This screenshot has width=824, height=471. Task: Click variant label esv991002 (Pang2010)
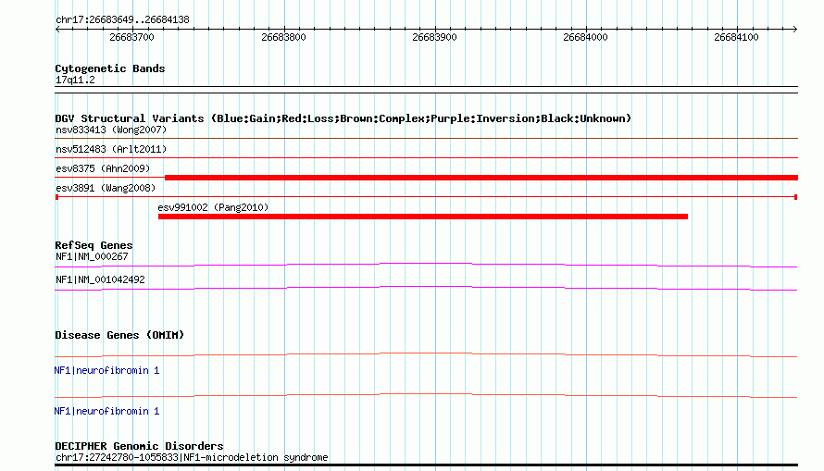pos(213,207)
